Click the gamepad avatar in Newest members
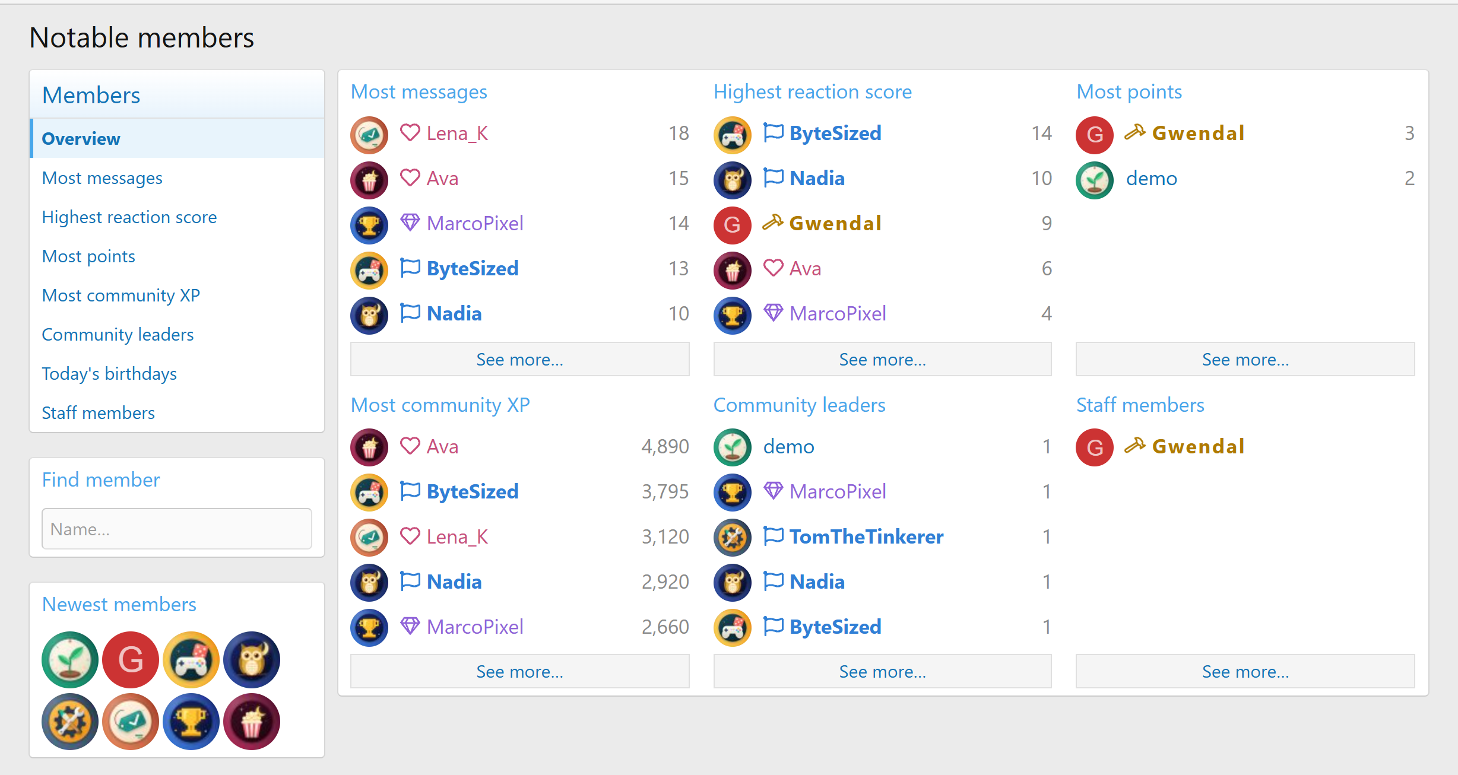The width and height of the screenshot is (1458, 775). click(191, 659)
